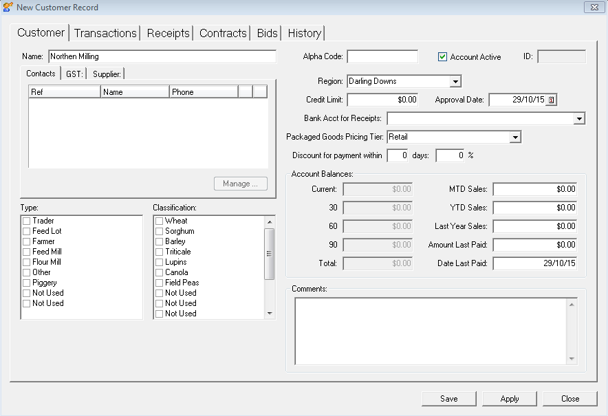Check the Feed Mill type checkbox
Screen dimensions: 608x416
[27, 252]
